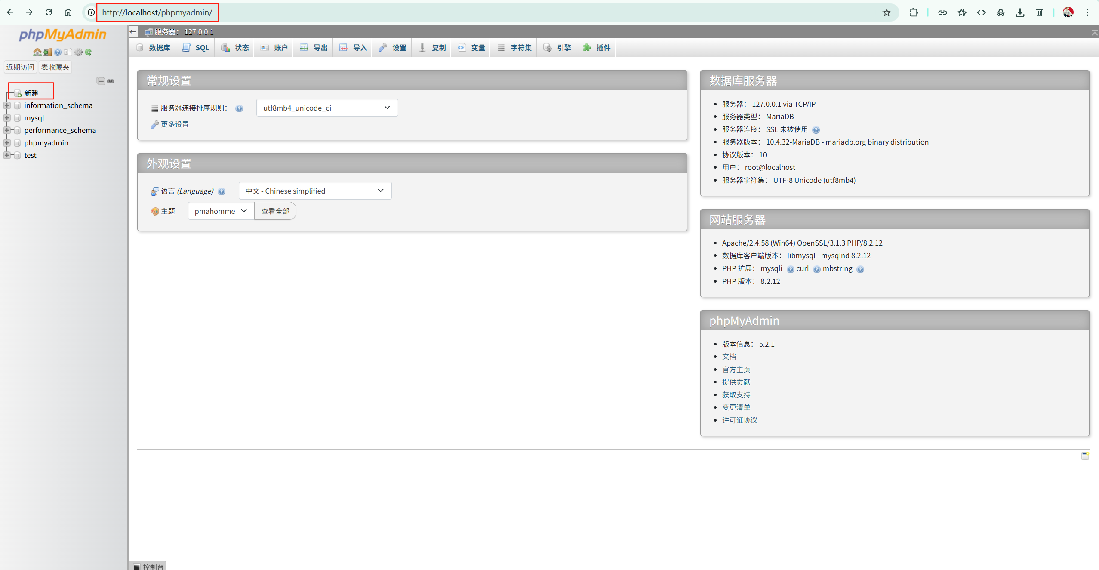Click the help icon after mysqli
The width and height of the screenshot is (1099, 570).
[790, 269]
